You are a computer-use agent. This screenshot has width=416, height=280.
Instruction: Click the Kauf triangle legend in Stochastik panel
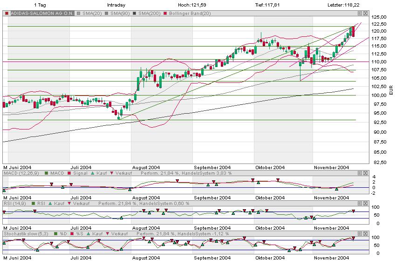coord(89,233)
